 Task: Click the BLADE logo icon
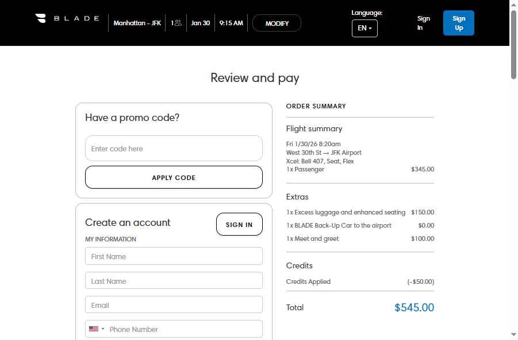(41, 18)
